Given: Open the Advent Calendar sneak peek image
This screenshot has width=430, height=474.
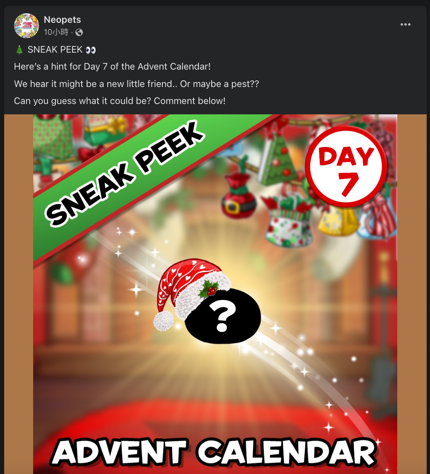Looking at the screenshot, I should [x=215, y=294].
